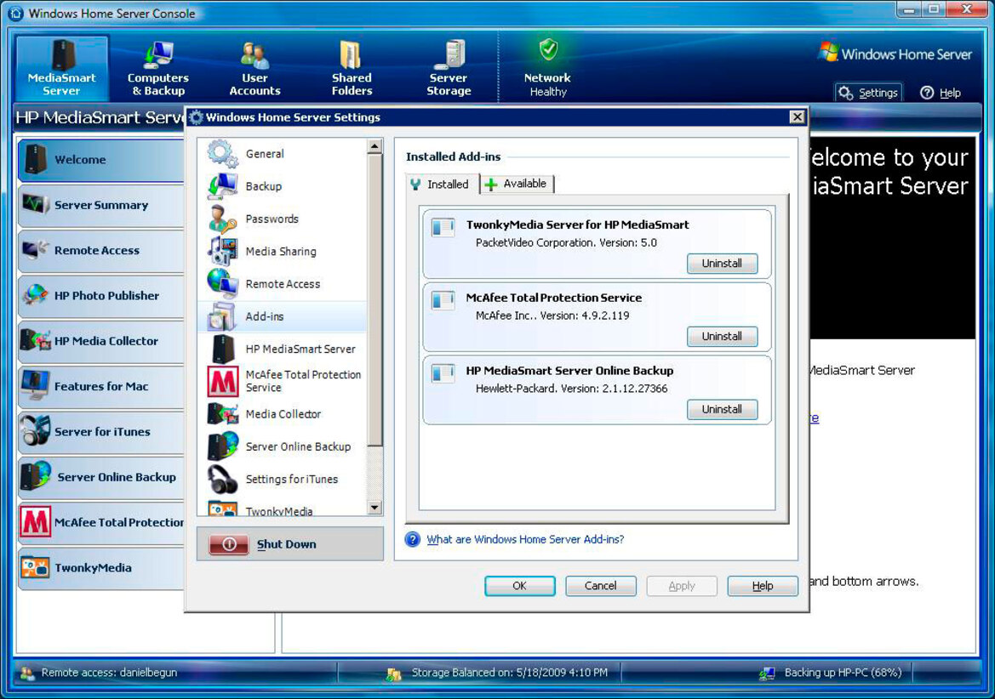This screenshot has width=995, height=699.
Task: Select TwonkyMedia Server for HP MediaSmart title
Action: [577, 224]
